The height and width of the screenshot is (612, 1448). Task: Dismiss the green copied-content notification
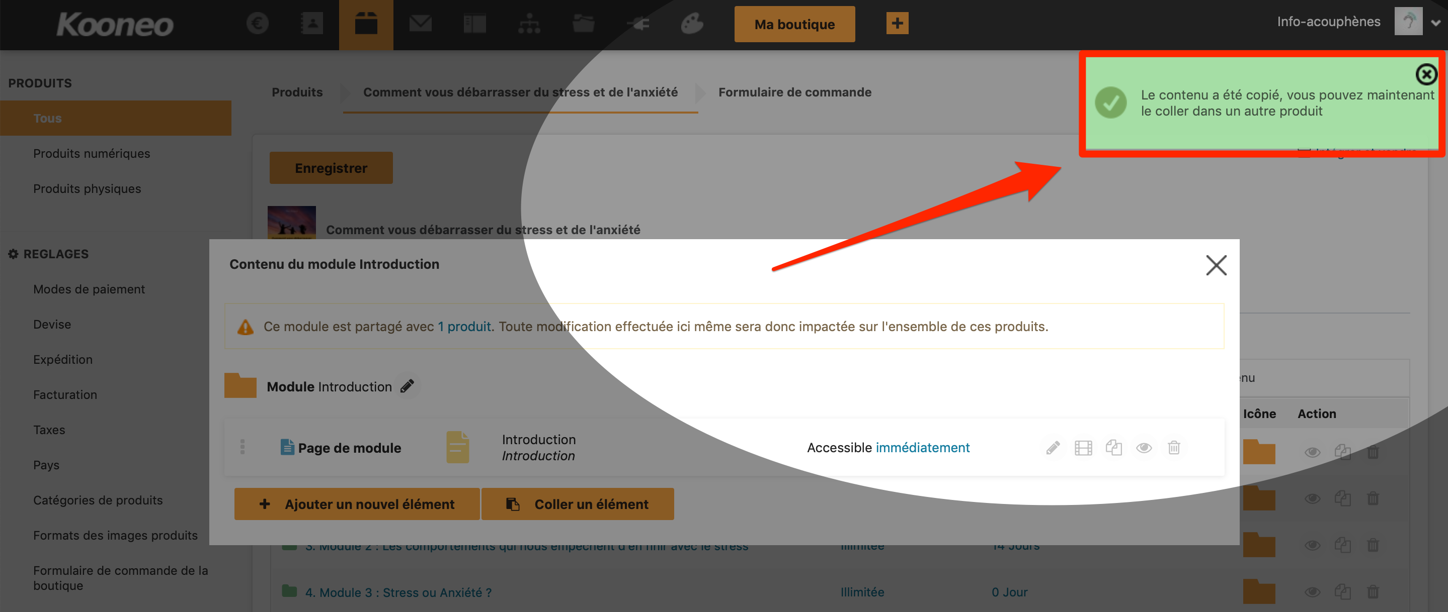click(1425, 74)
